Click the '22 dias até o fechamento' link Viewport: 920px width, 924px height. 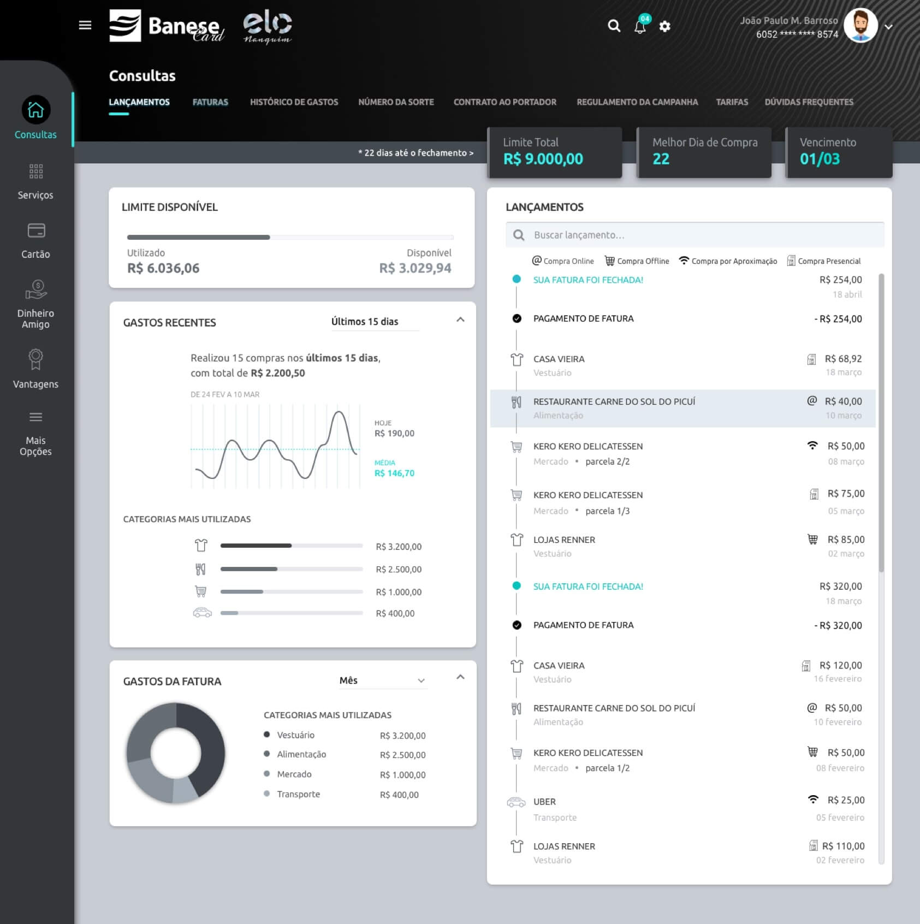[416, 153]
